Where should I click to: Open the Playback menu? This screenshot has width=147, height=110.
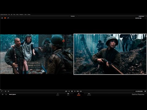pos(21,15)
